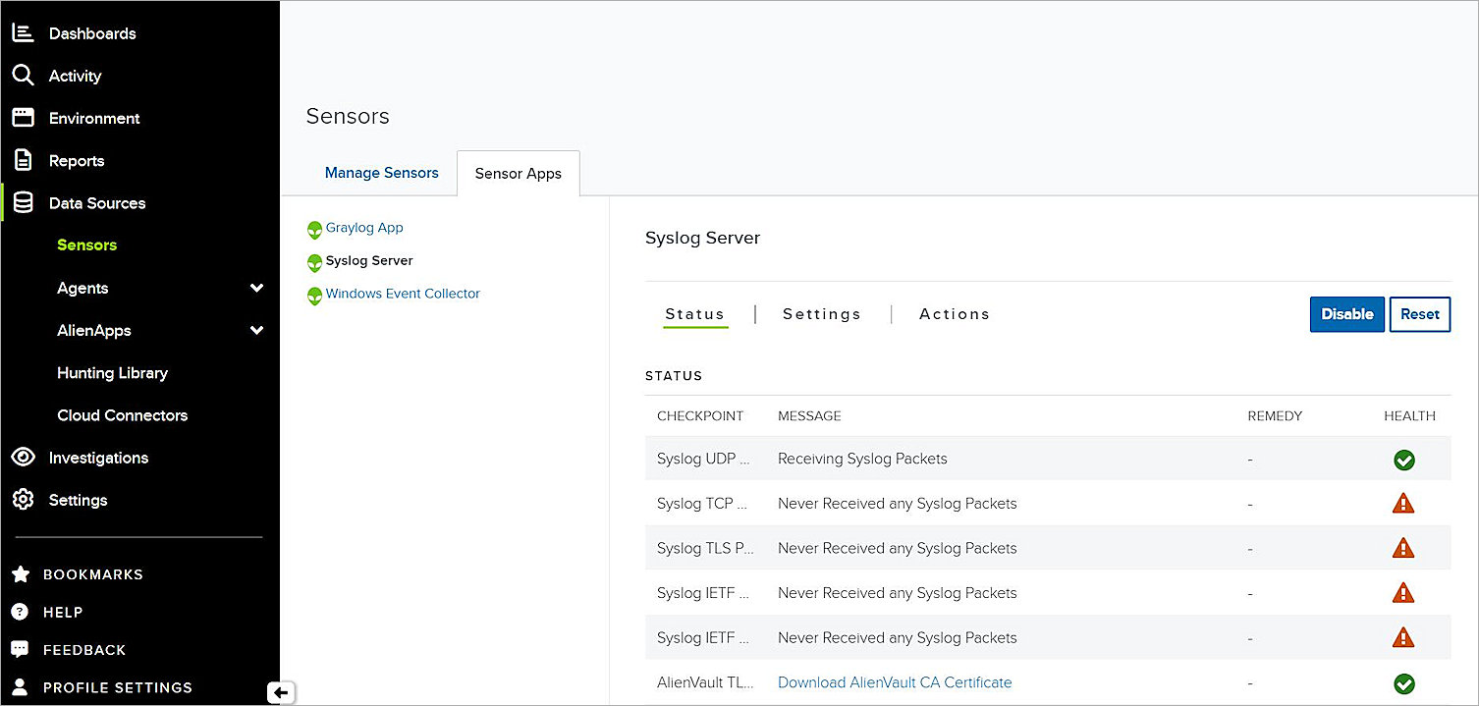Click the warning triangle for Syslog TCP
The width and height of the screenshot is (1479, 706).
(1403, 503)
